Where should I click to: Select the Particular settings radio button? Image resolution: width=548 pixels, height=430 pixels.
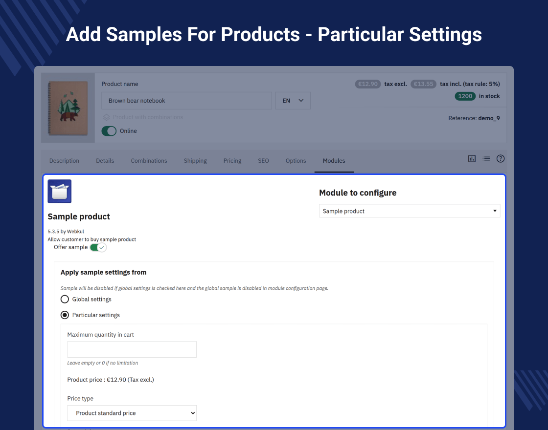(x=65, y=315)
